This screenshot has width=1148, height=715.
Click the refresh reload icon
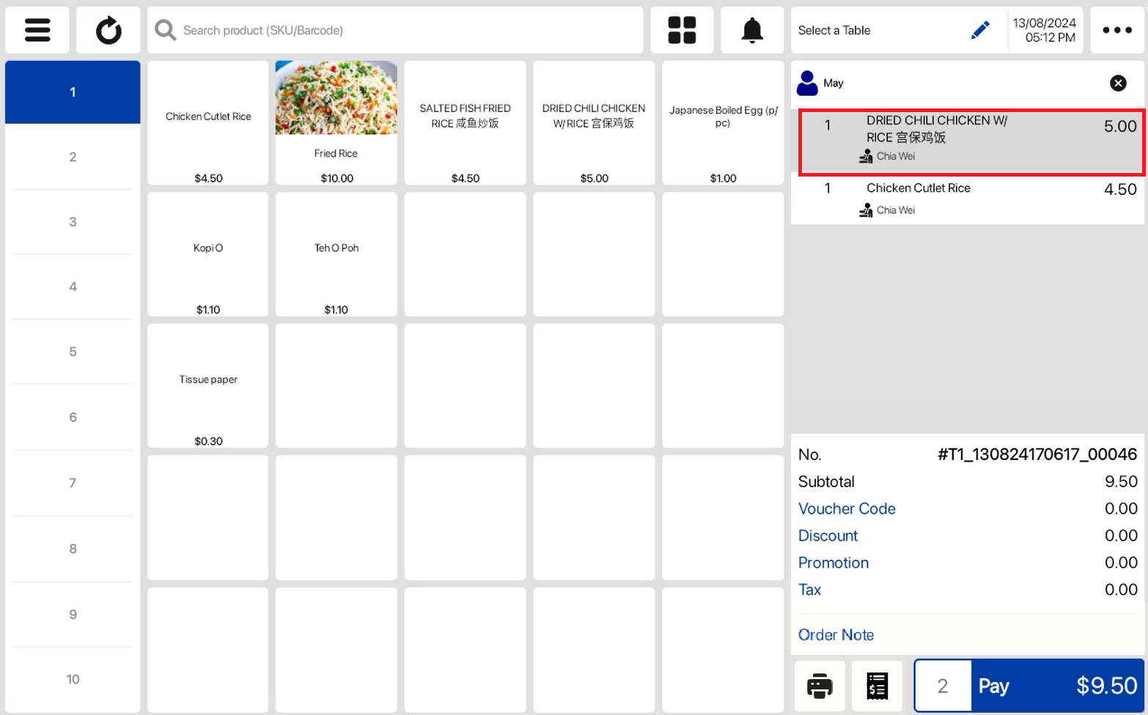pyautogui.click(x=108, y=30)
